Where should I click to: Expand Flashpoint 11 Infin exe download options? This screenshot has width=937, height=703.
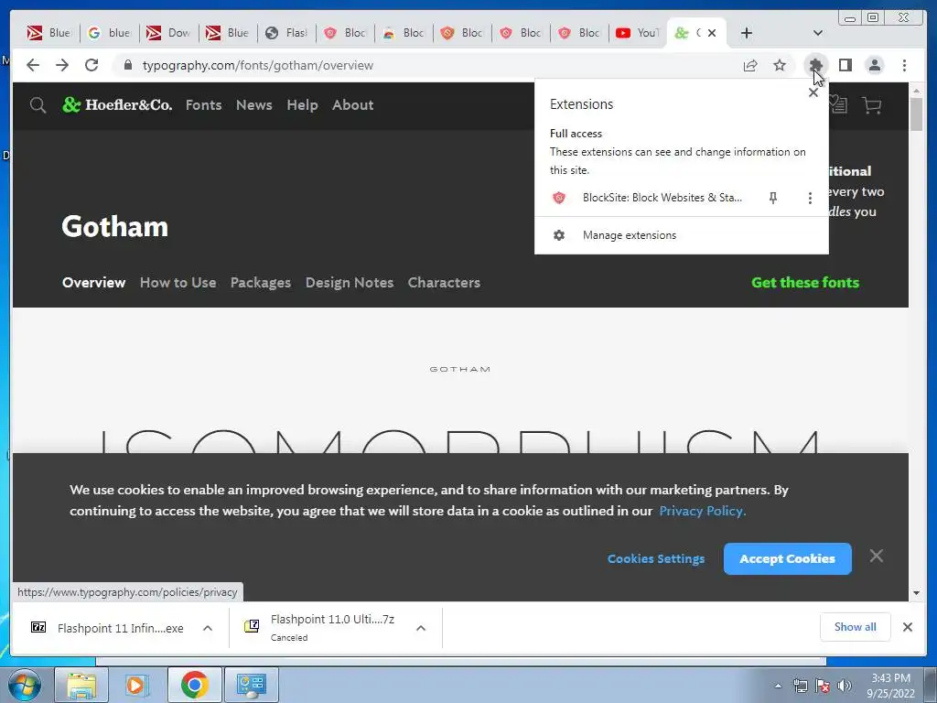click(x=208, y=628)
